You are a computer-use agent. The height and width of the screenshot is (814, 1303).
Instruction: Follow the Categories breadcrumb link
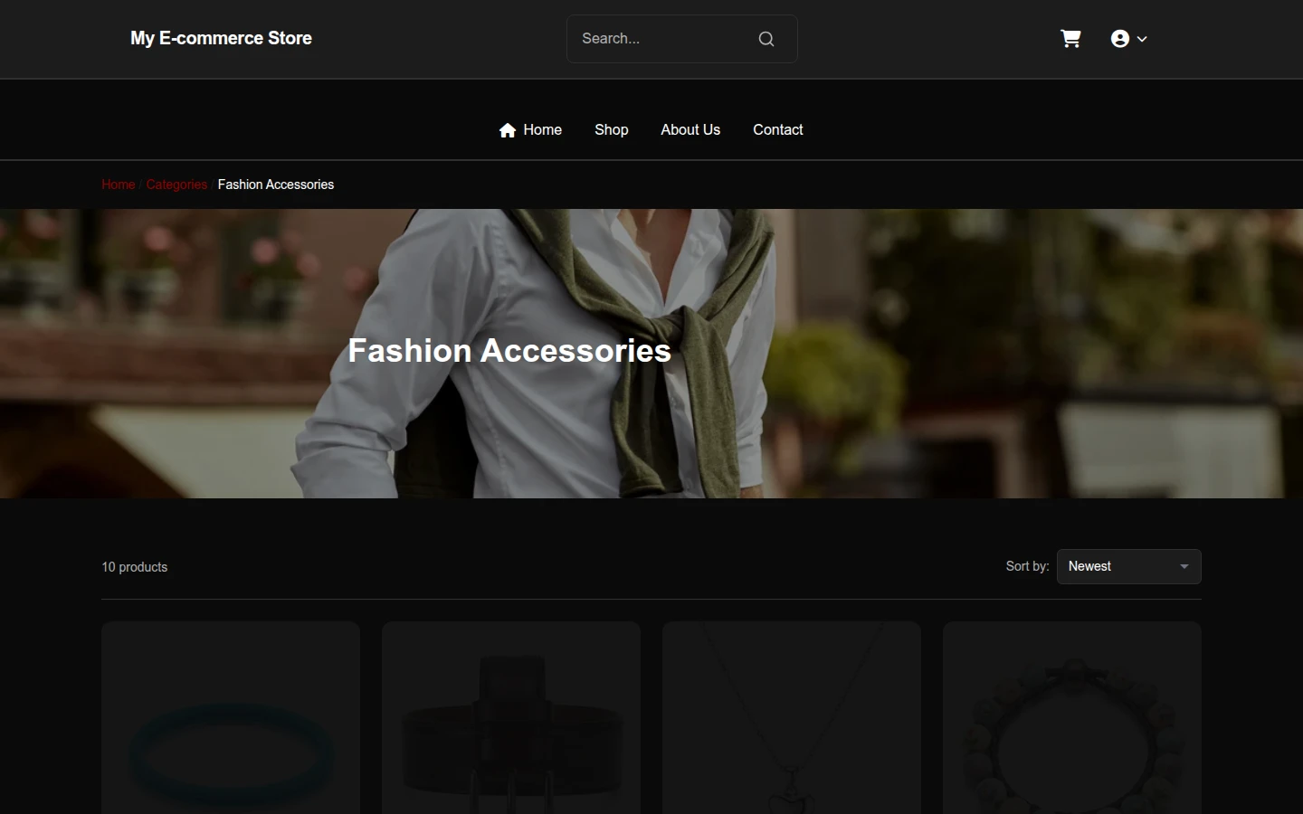176,185
